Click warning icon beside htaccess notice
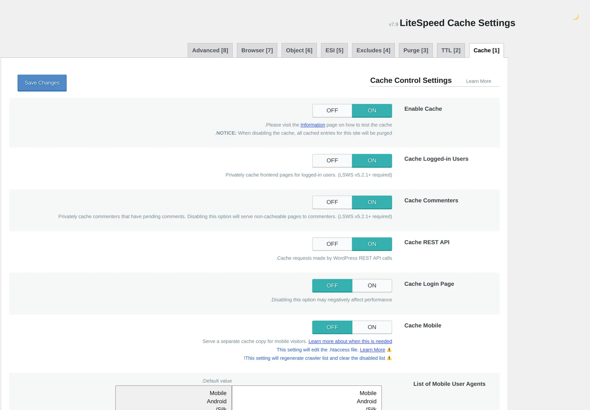Screen dimensions: 590x410 coord(389,350)
